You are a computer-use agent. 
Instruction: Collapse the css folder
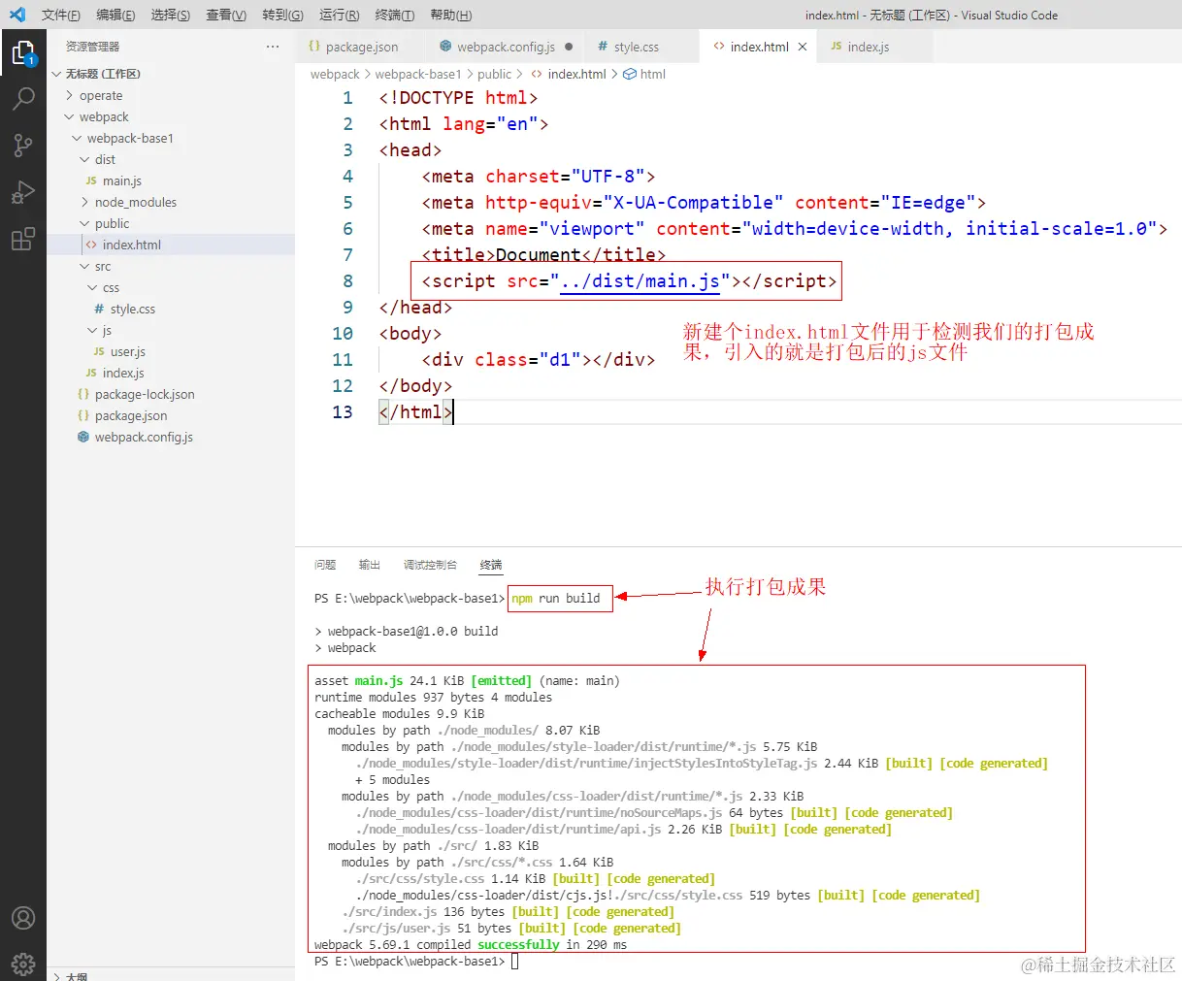tap(92, 287)
